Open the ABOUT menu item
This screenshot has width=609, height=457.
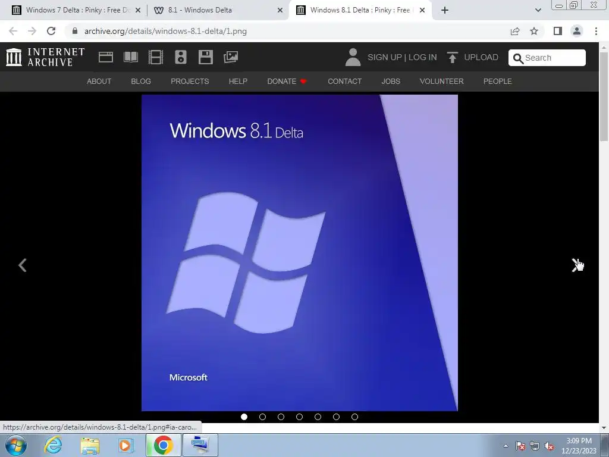click(x=99, y=81)
